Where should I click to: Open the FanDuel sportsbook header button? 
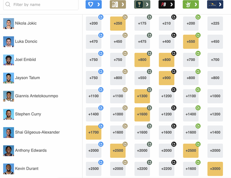93,4
